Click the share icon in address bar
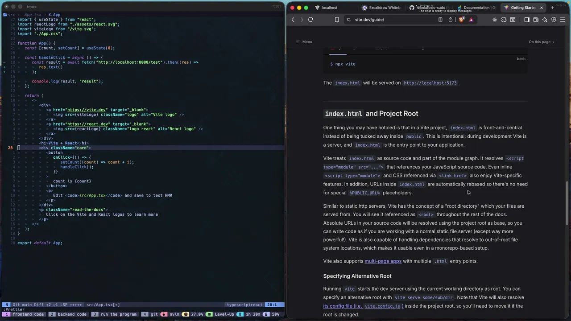 [451, 20]
